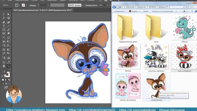Open Непрозрачность opacity panel link
Viewport: 197px width, 111px height.
pyautogui.click(x=91, y=5)
